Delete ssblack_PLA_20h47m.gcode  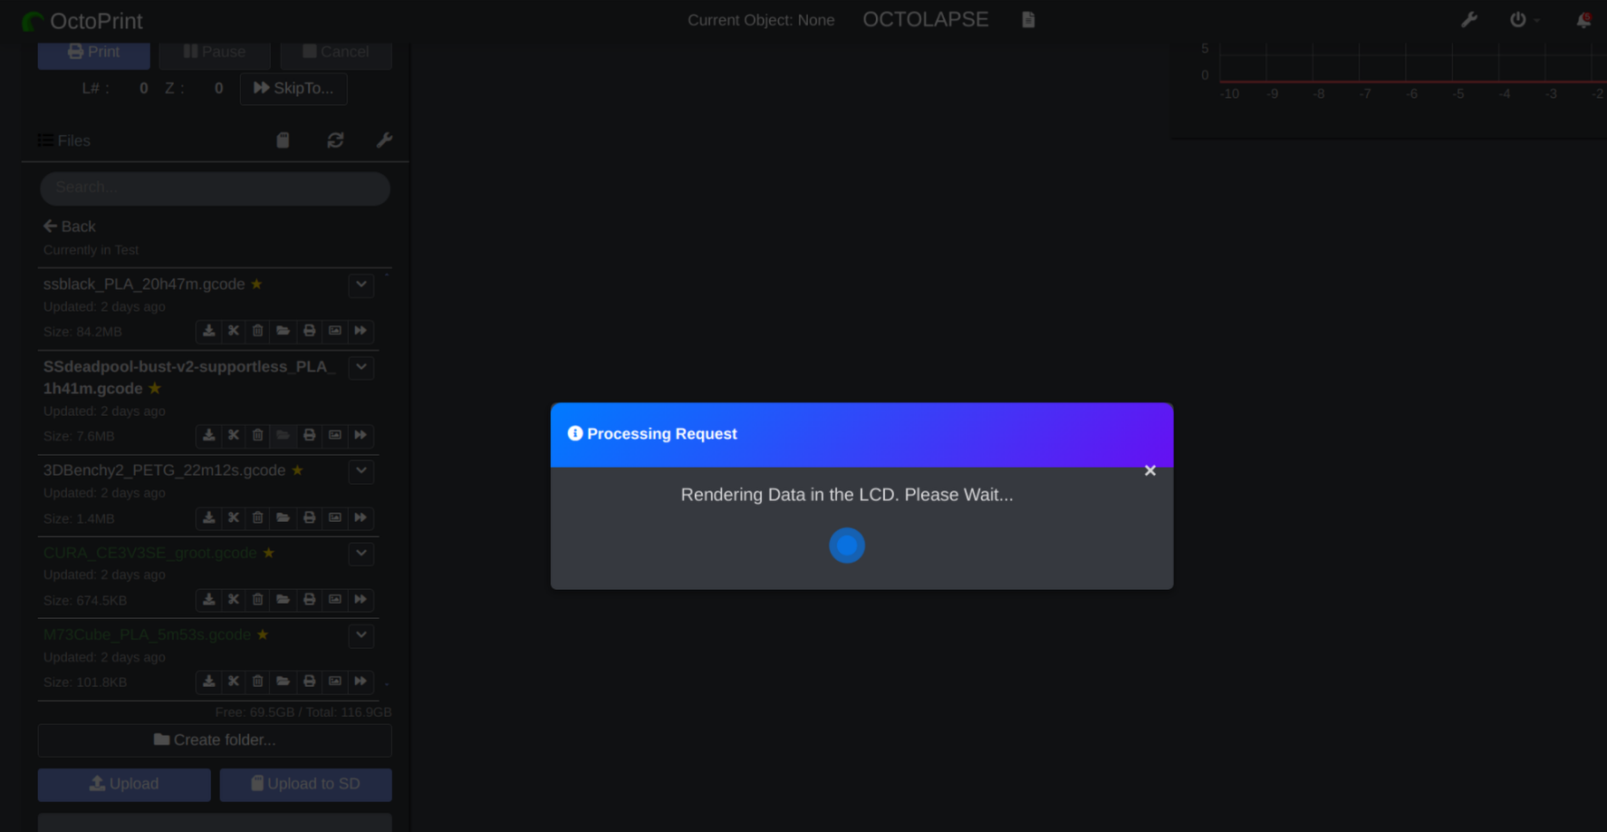pyautogui.click(x=258, y=332)
